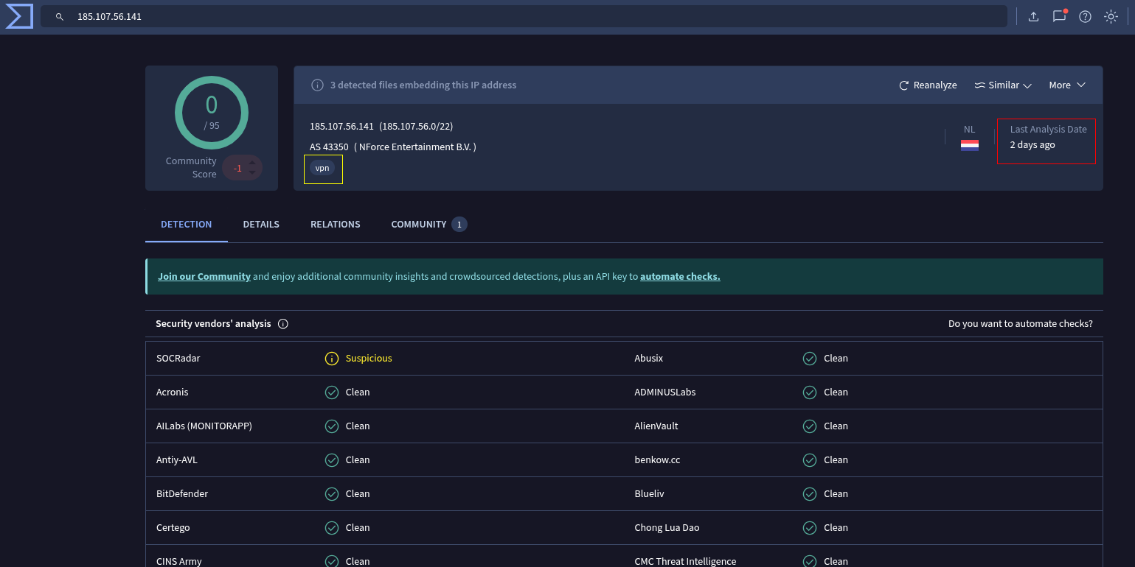Upvote the community score arrow
The width and height of the screenshot is (1135, 567).
(x=252, y=162)
